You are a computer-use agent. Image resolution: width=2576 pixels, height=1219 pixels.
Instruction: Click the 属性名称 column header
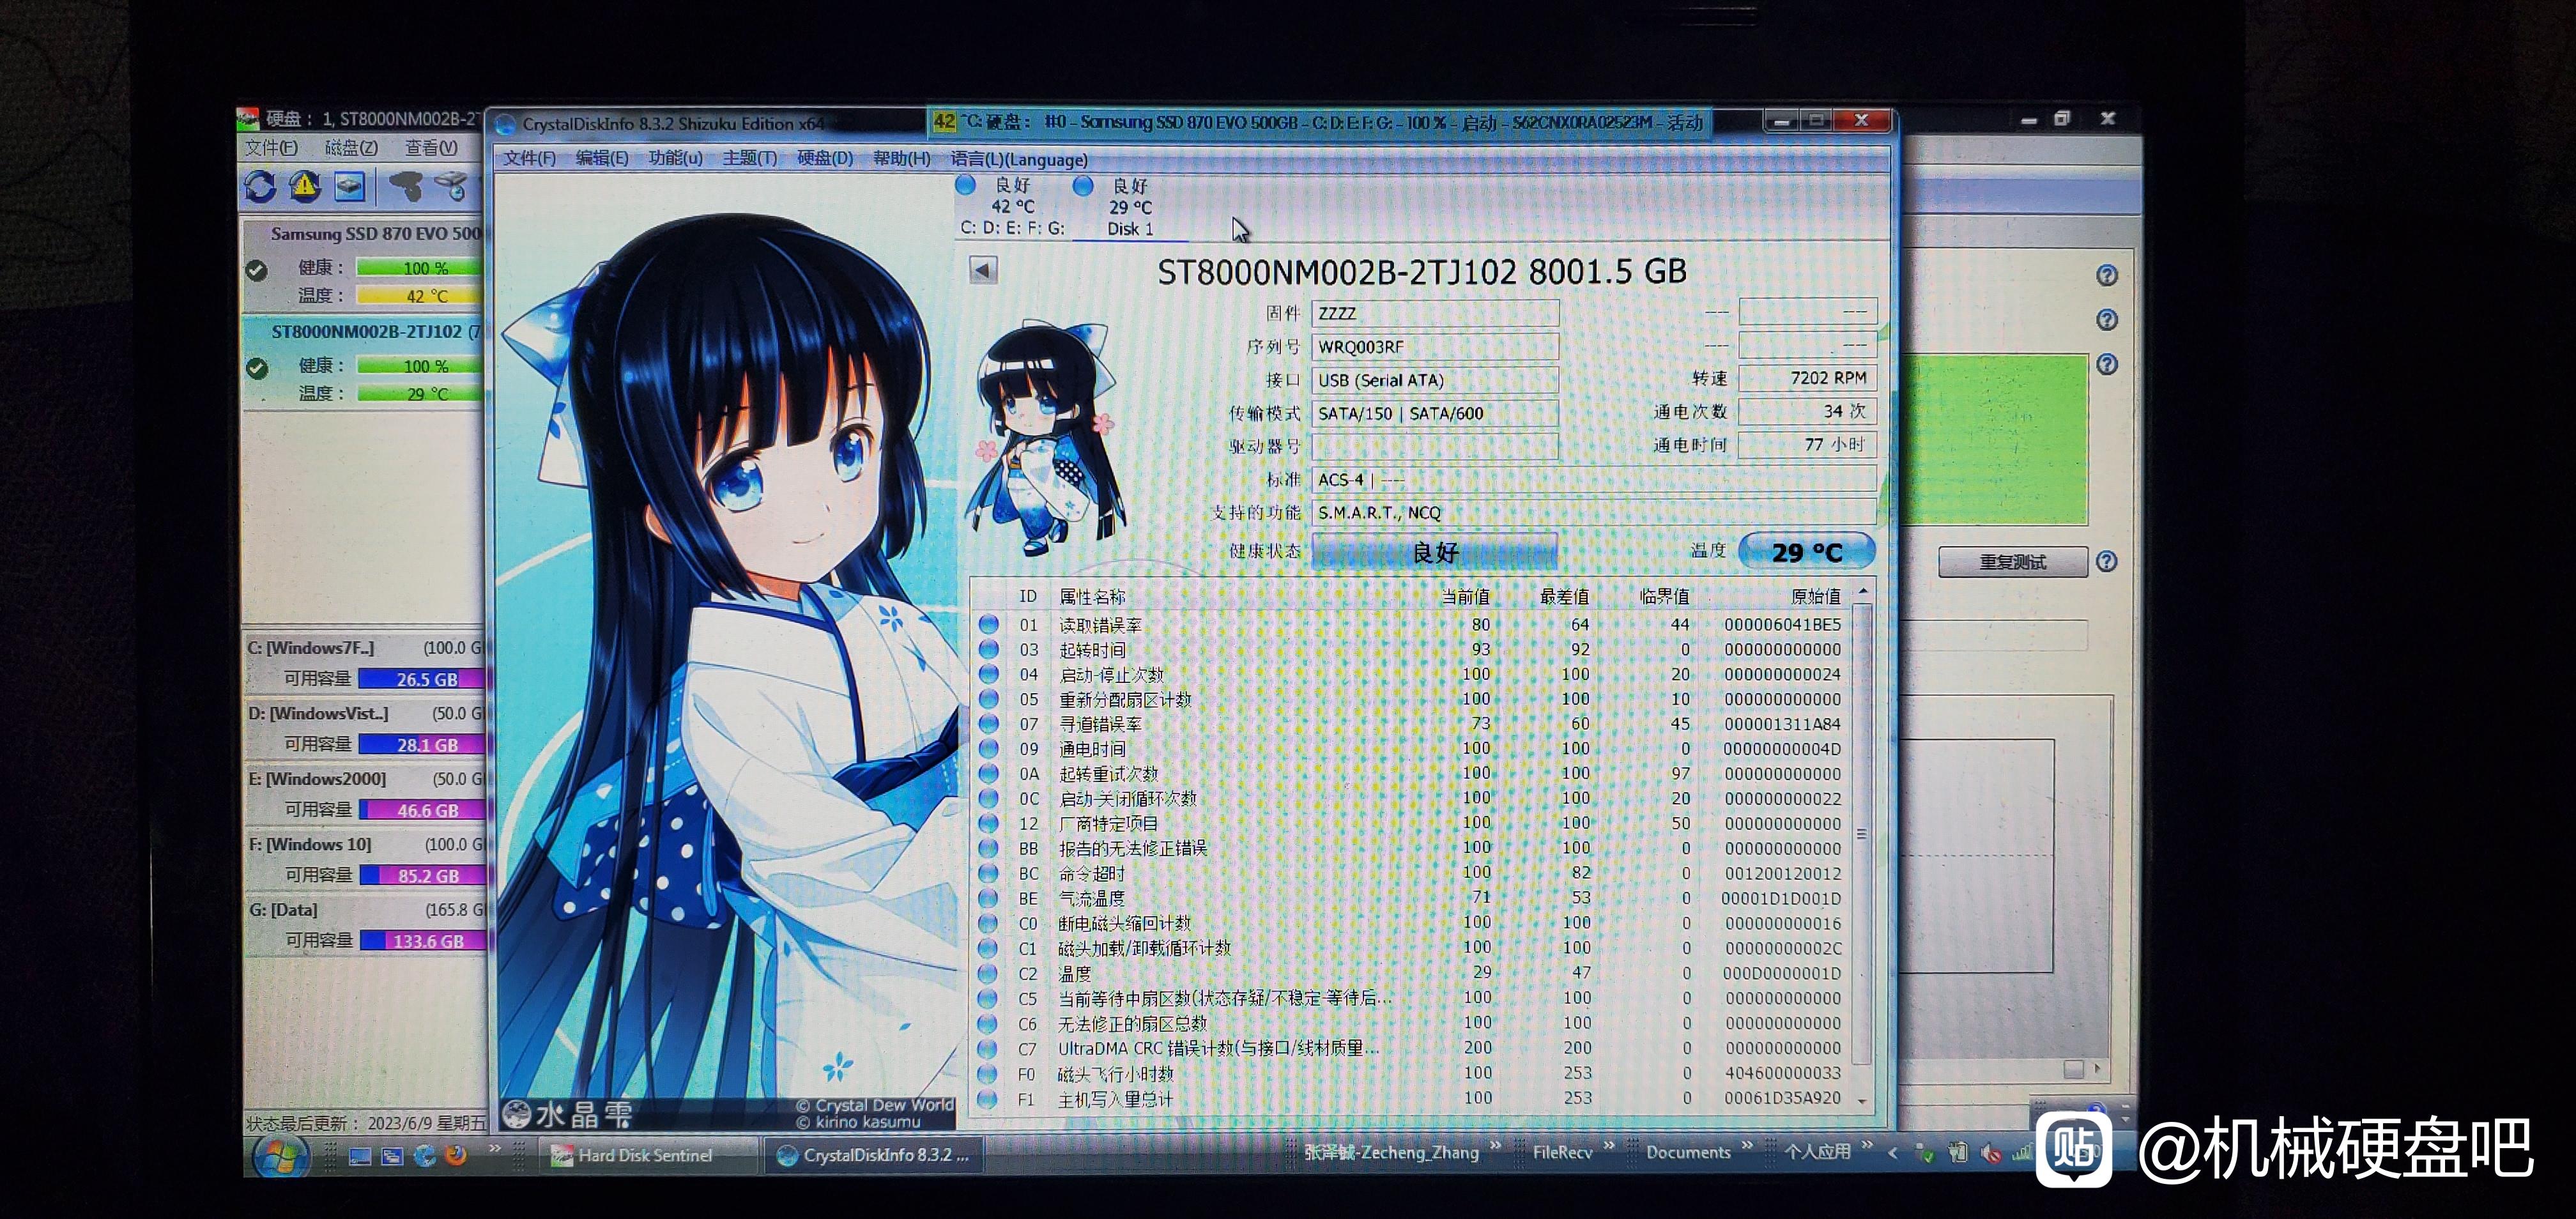pyautogui.click(x=1092, y=597)
